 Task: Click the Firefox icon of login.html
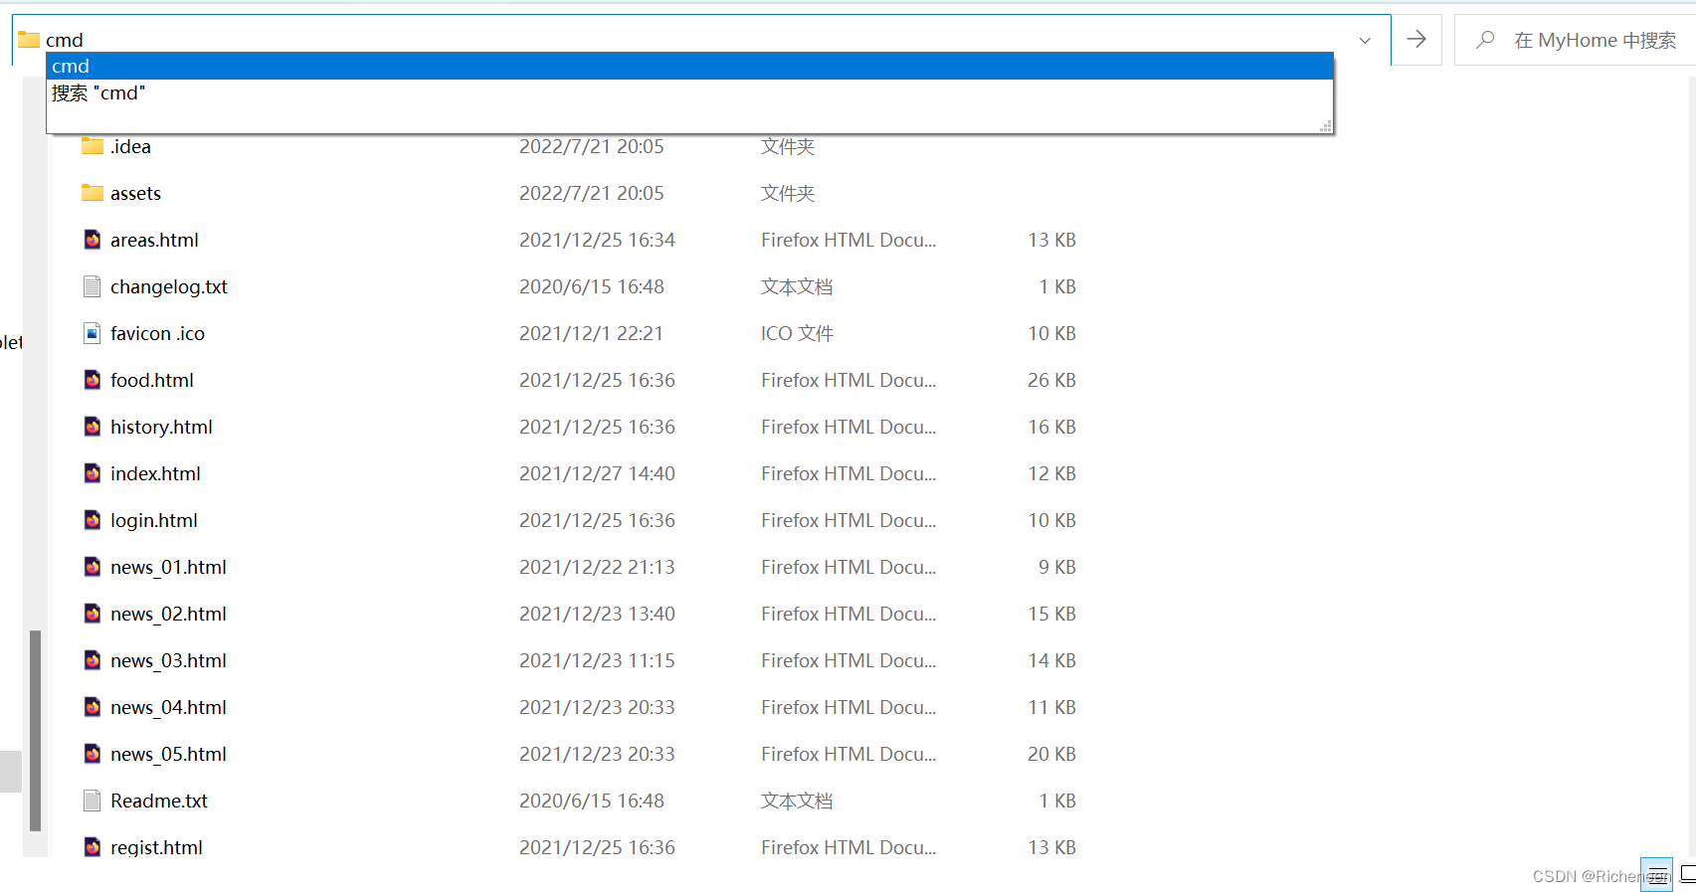pos(93,520)
